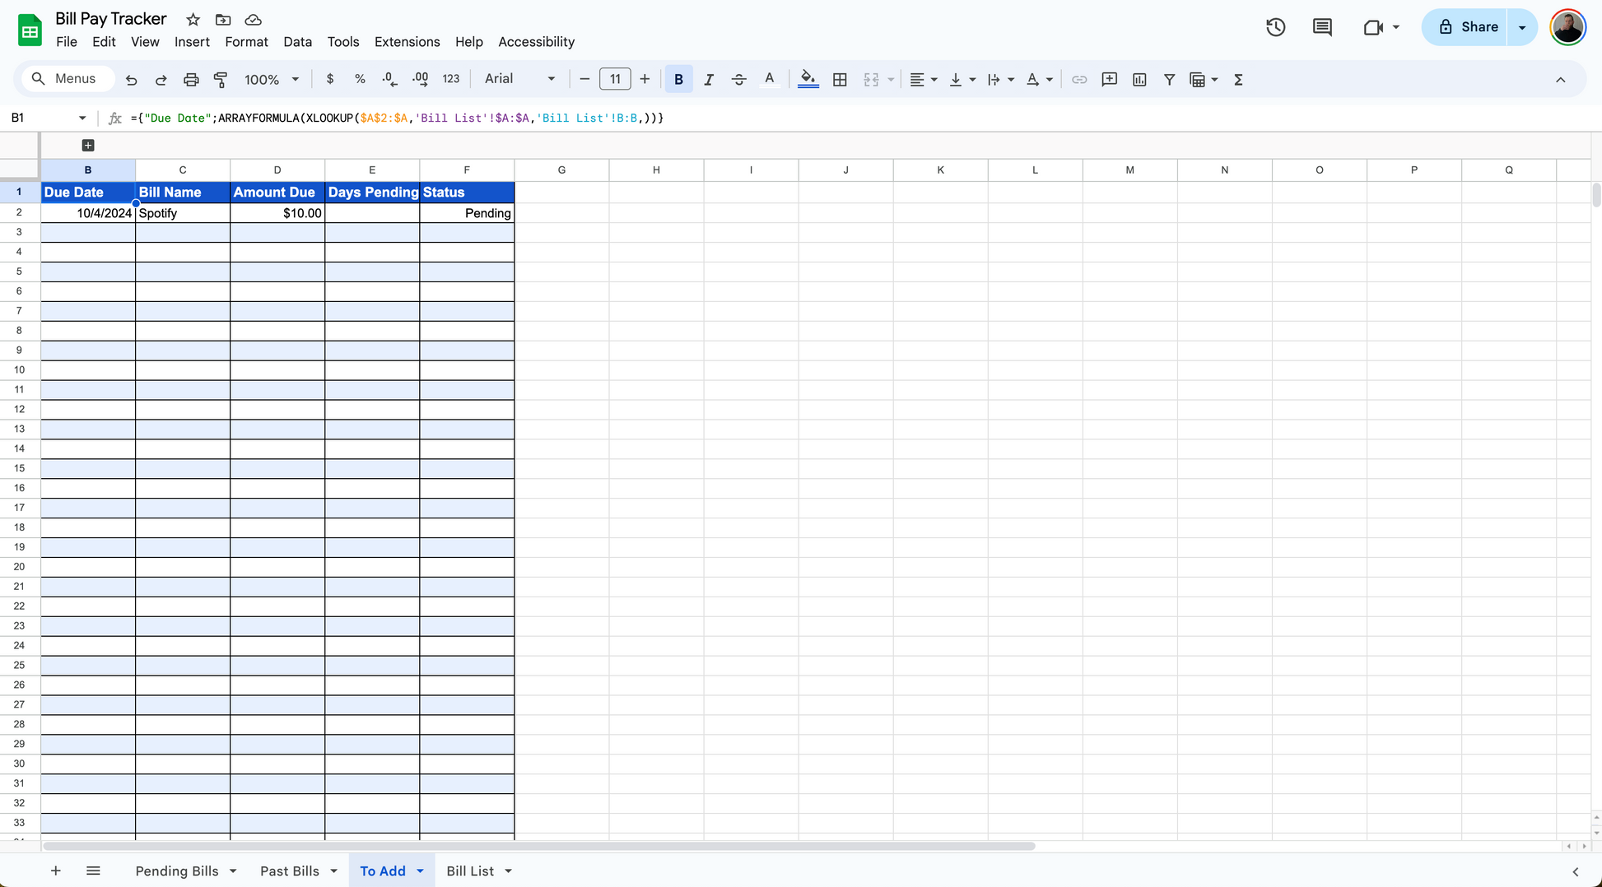Image resolution: width=1602 pixels, height=887 pixels.
Task: Click the insert chart icon
Action: (x=1139, y=80)
